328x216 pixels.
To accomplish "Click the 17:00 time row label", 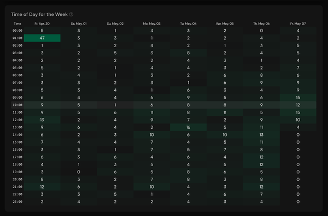I will [17, 157].
